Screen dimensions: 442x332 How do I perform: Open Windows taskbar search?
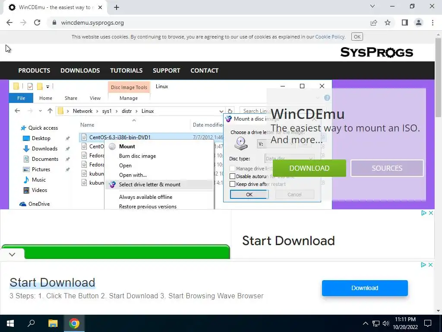(x=31, y=323)
